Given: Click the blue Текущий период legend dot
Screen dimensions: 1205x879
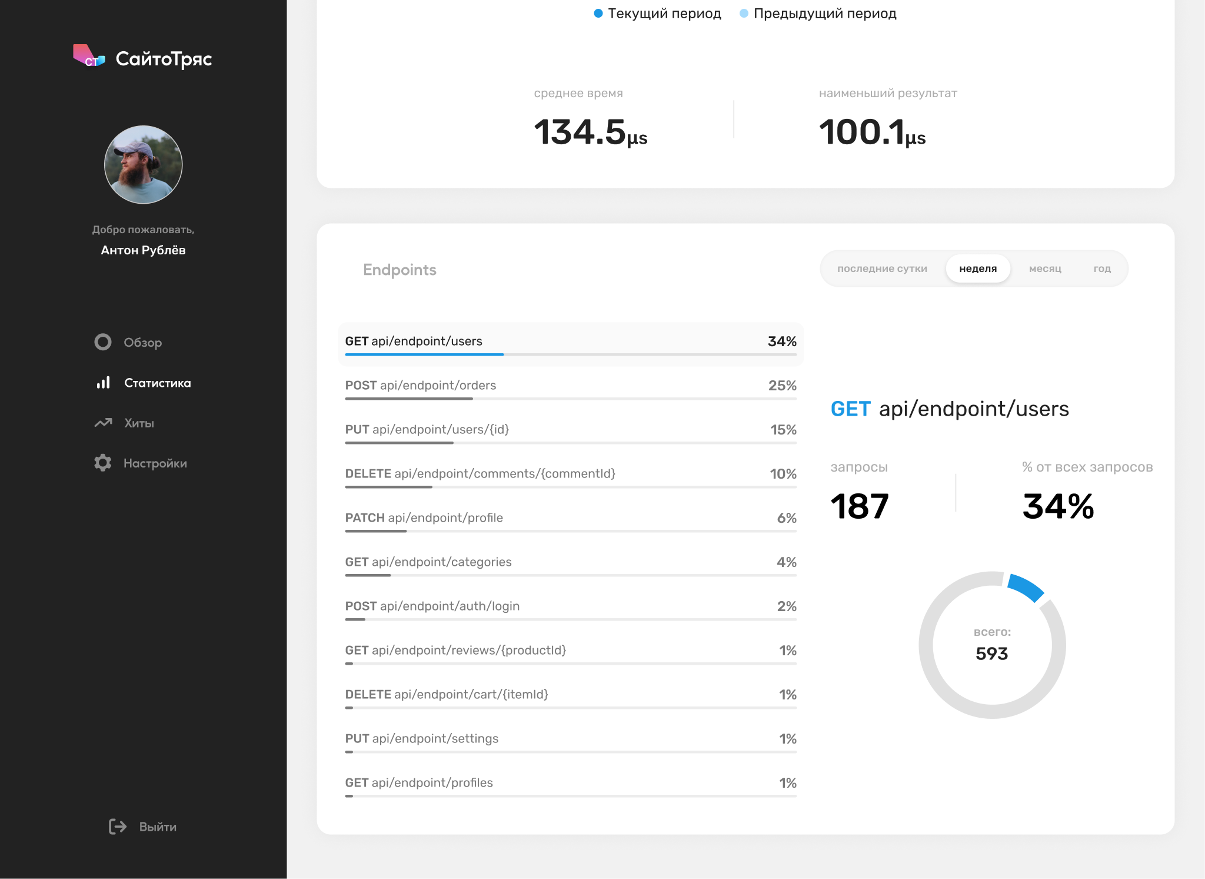Looking at the screenshot, I should [x=598, y=12].
